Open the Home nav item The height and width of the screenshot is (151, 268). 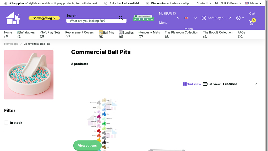coord(8,34)
